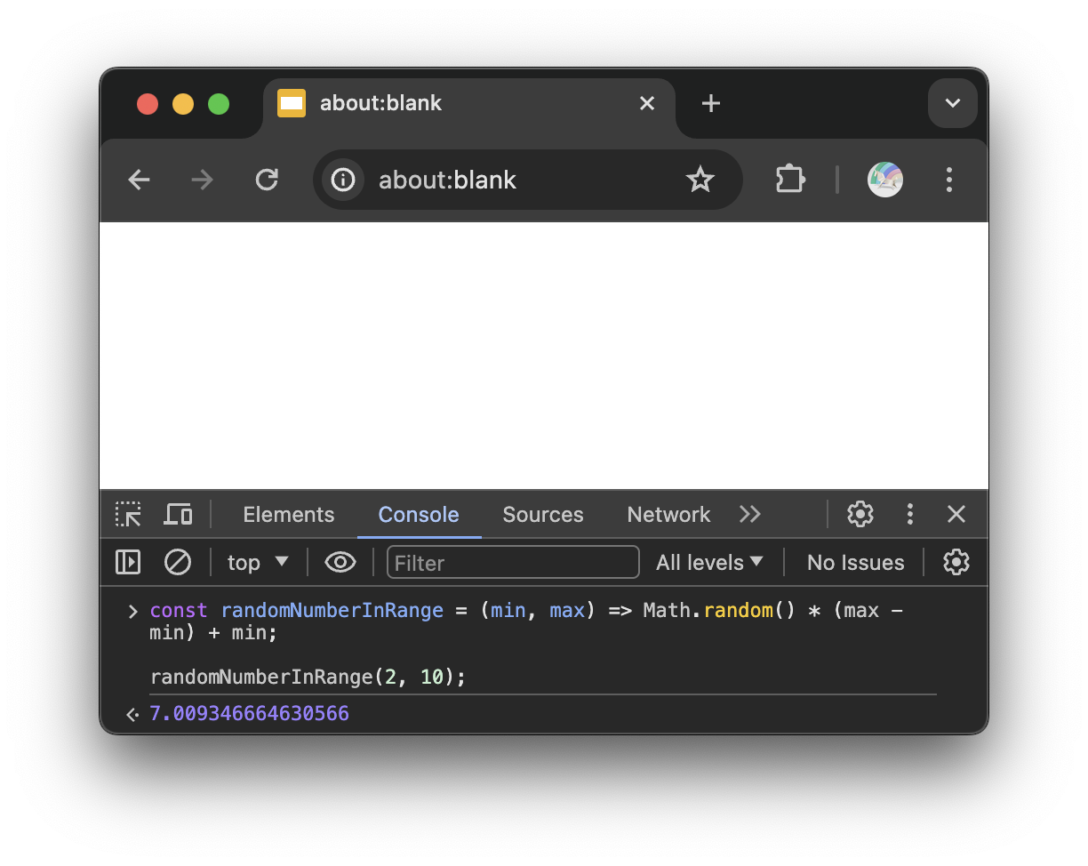
Task: Create a live expression with eye icon
Action: [x=340, y=563]
